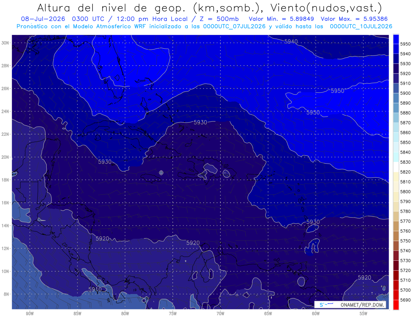Click the 80W longitude axis label
This screenshot has width=412, height=318.
coord(125,314)
